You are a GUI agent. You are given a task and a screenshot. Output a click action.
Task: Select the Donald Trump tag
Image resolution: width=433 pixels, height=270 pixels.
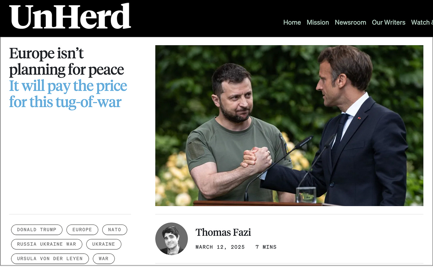(37, 230)
